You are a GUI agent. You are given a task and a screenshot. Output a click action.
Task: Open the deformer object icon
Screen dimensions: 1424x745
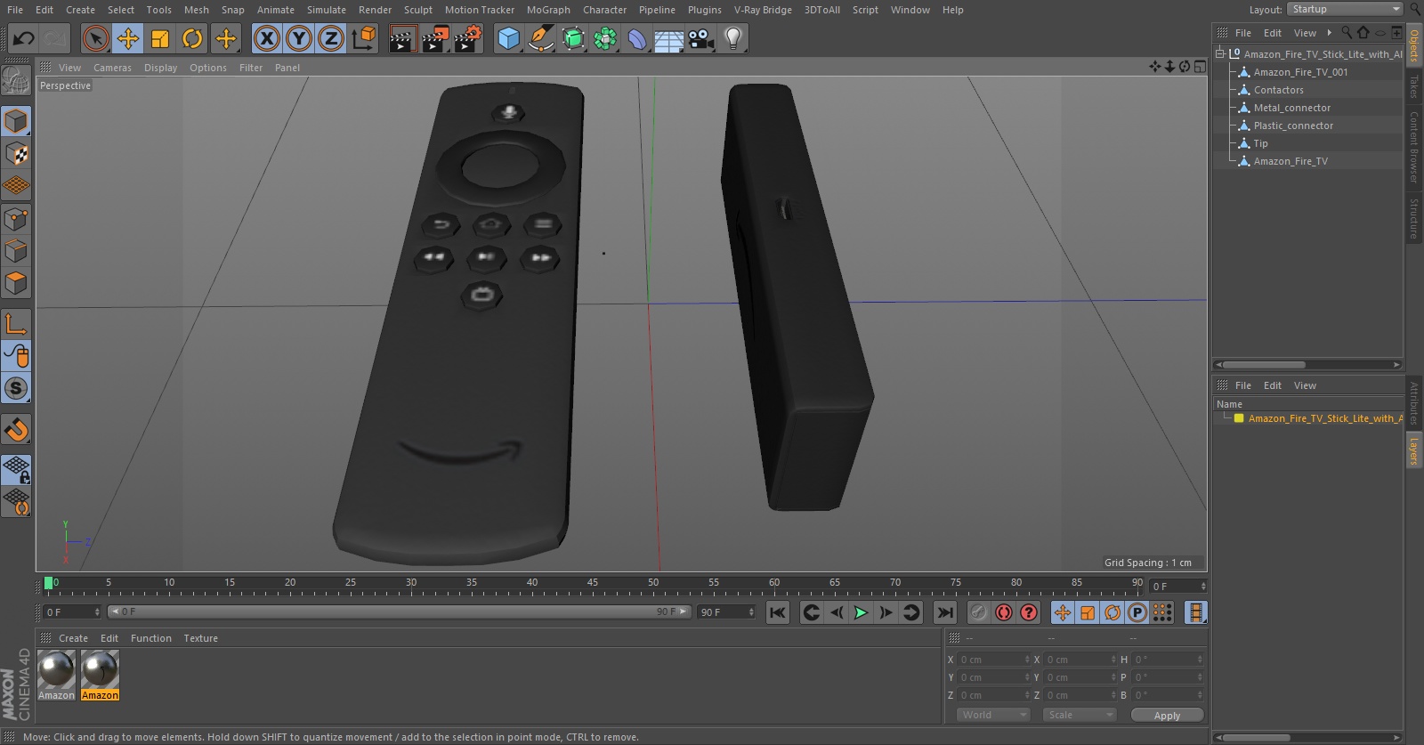coord(637,38)
